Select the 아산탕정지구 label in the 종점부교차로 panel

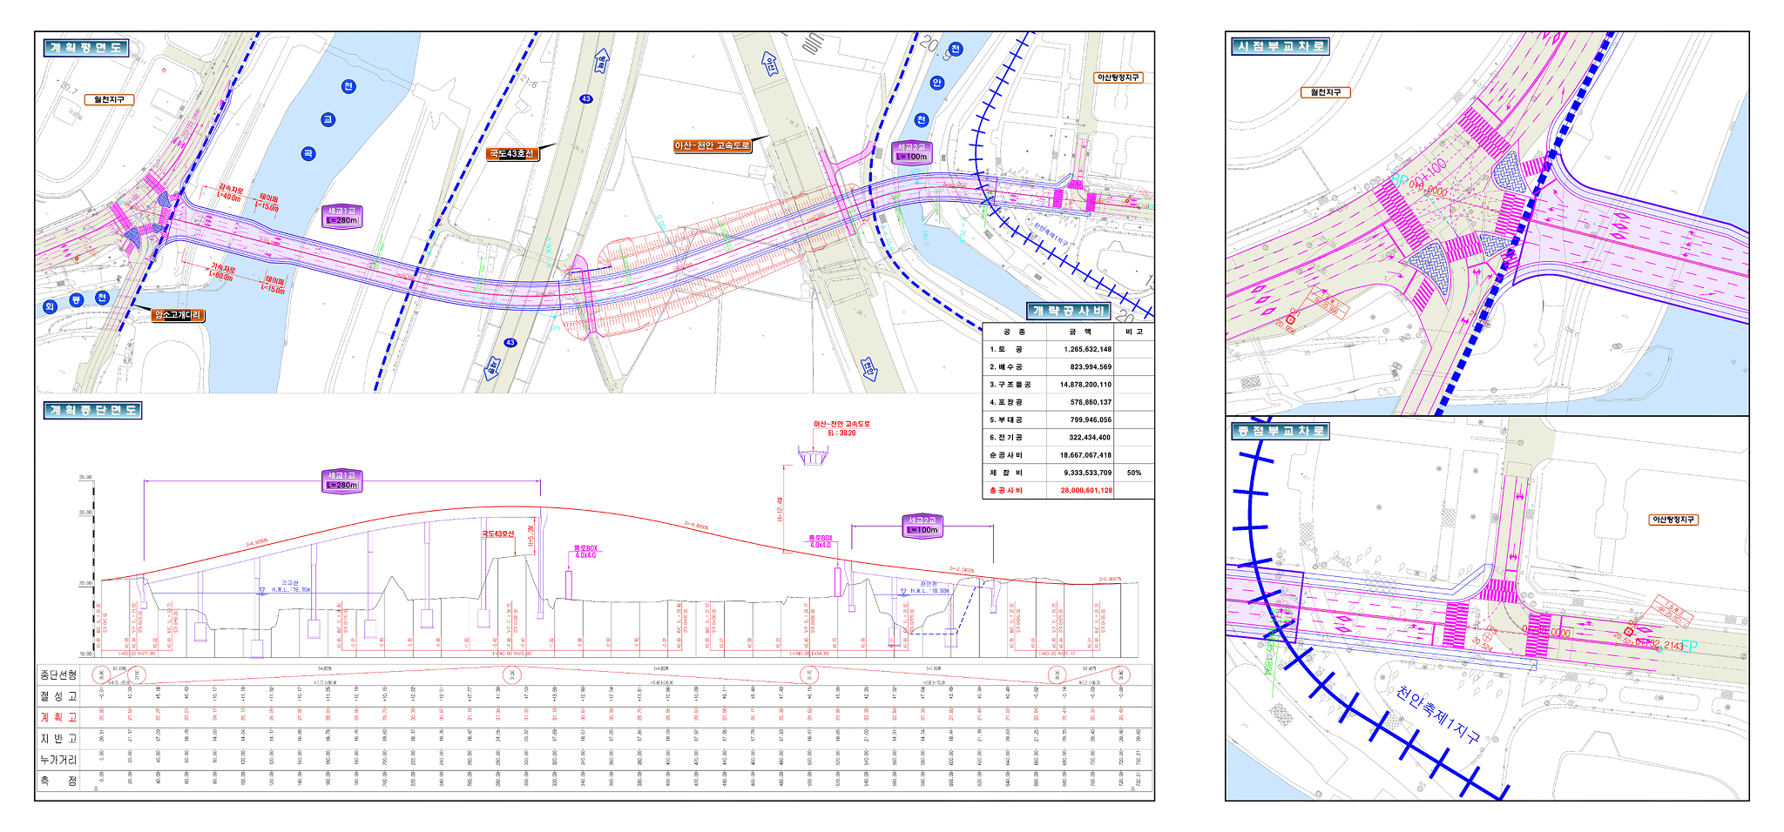[x=1674, y=520]
